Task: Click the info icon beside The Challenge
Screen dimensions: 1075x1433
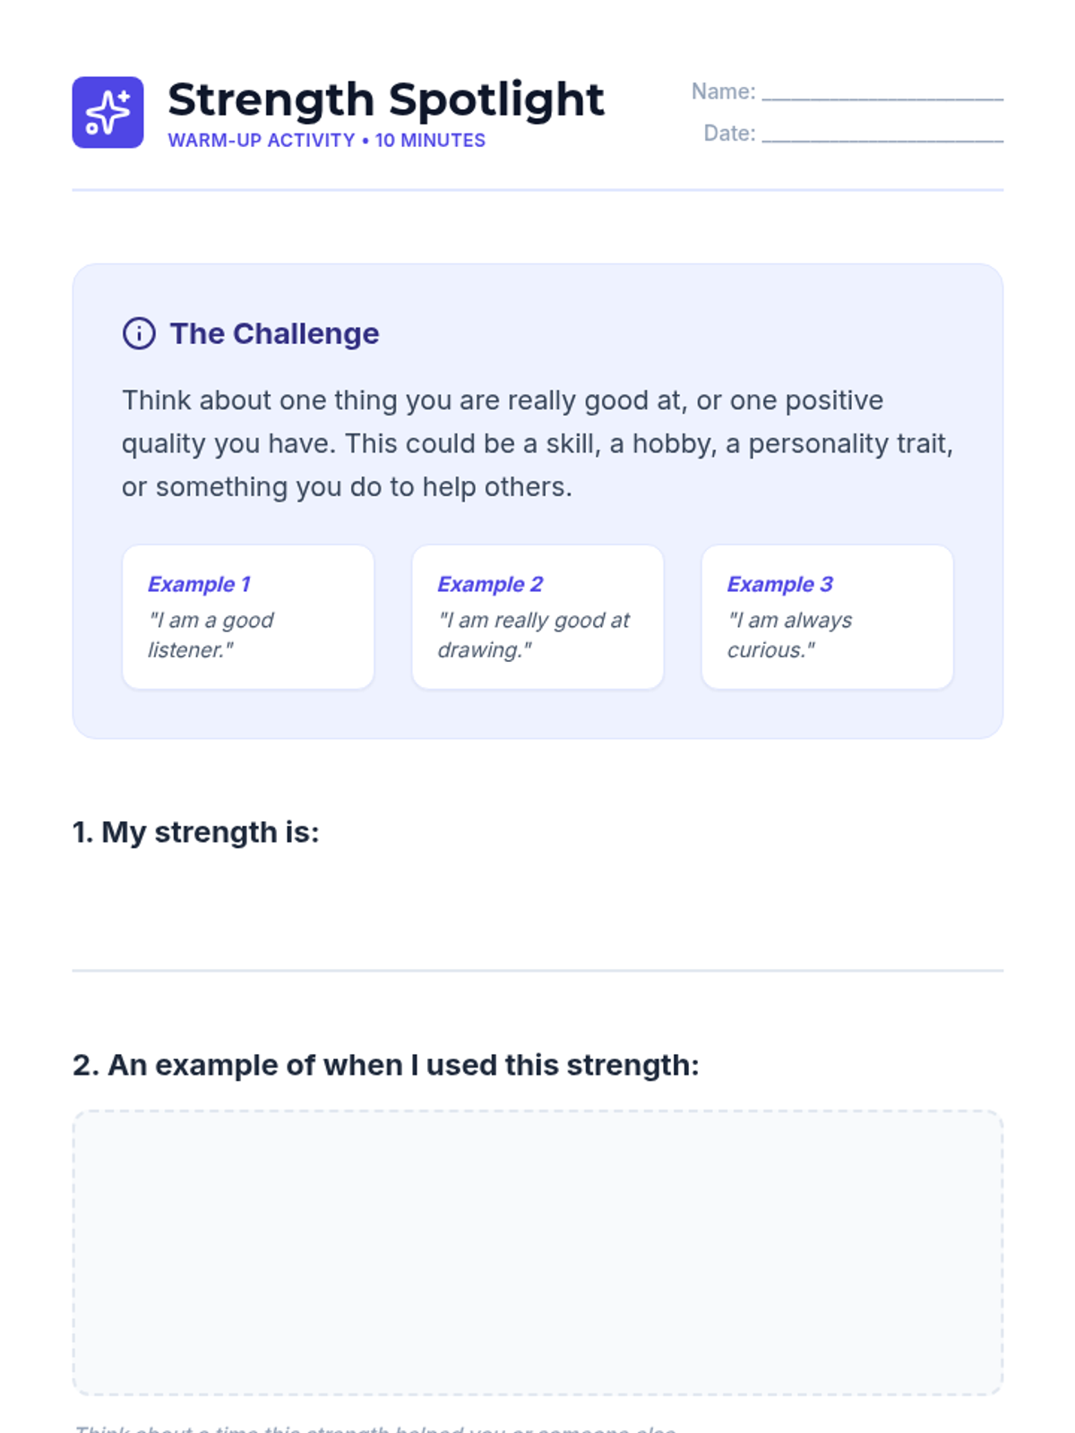Action: [x=139, y=333]
